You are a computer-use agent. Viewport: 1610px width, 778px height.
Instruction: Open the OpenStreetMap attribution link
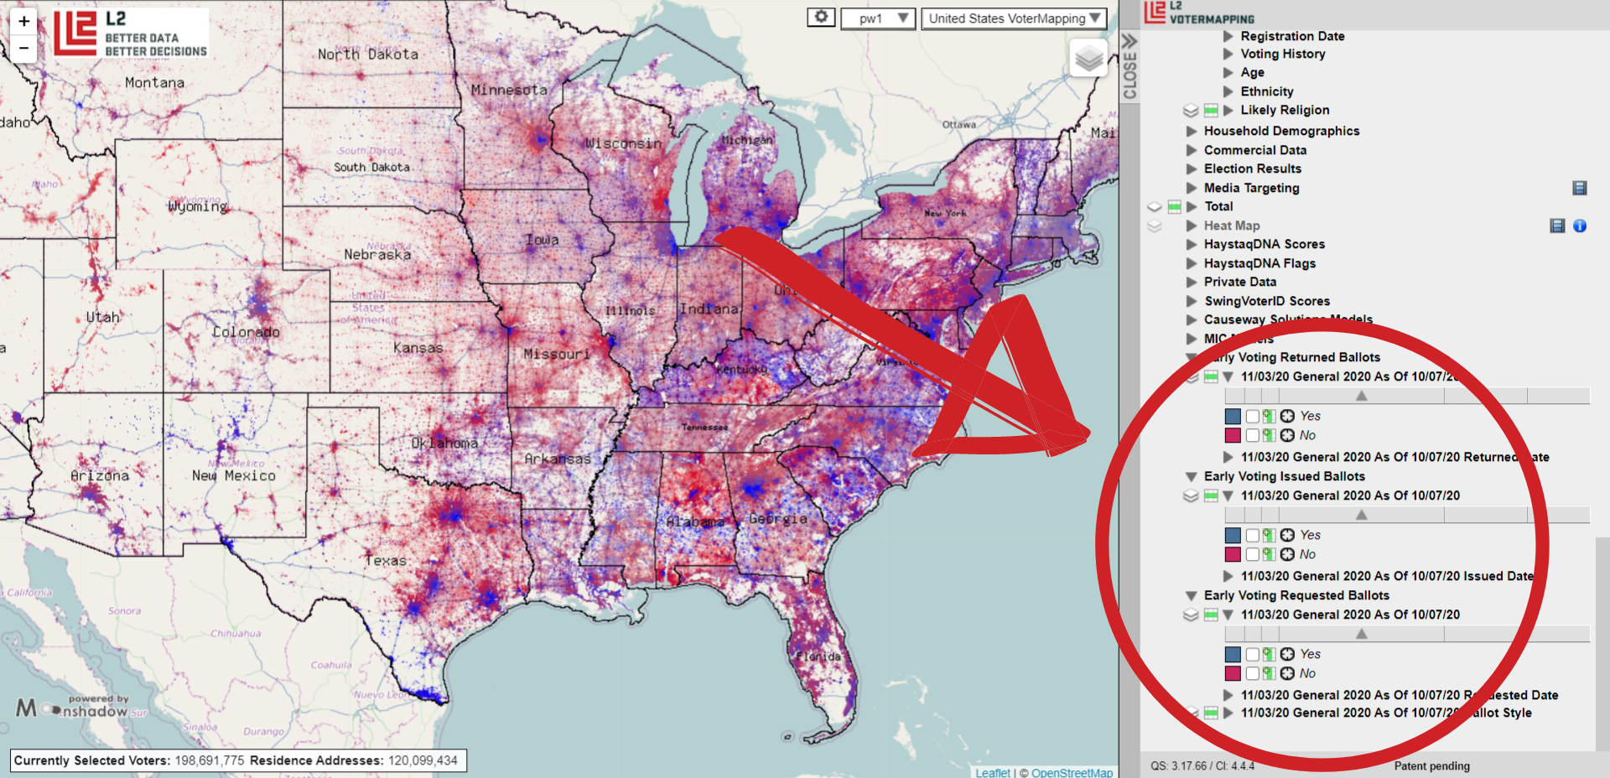(1072, 772)
